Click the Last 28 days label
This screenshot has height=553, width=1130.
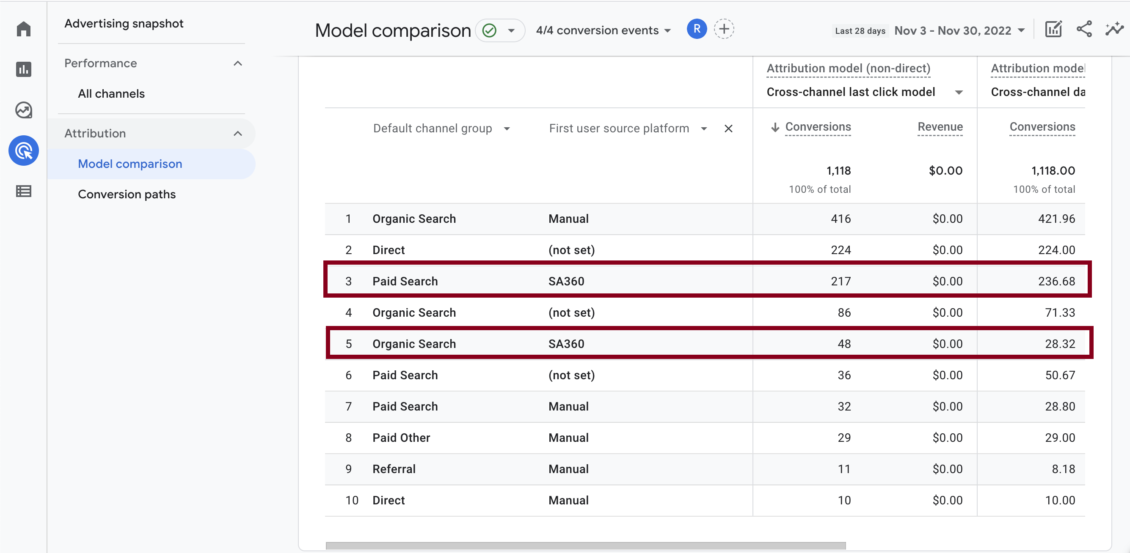point(860,31)
